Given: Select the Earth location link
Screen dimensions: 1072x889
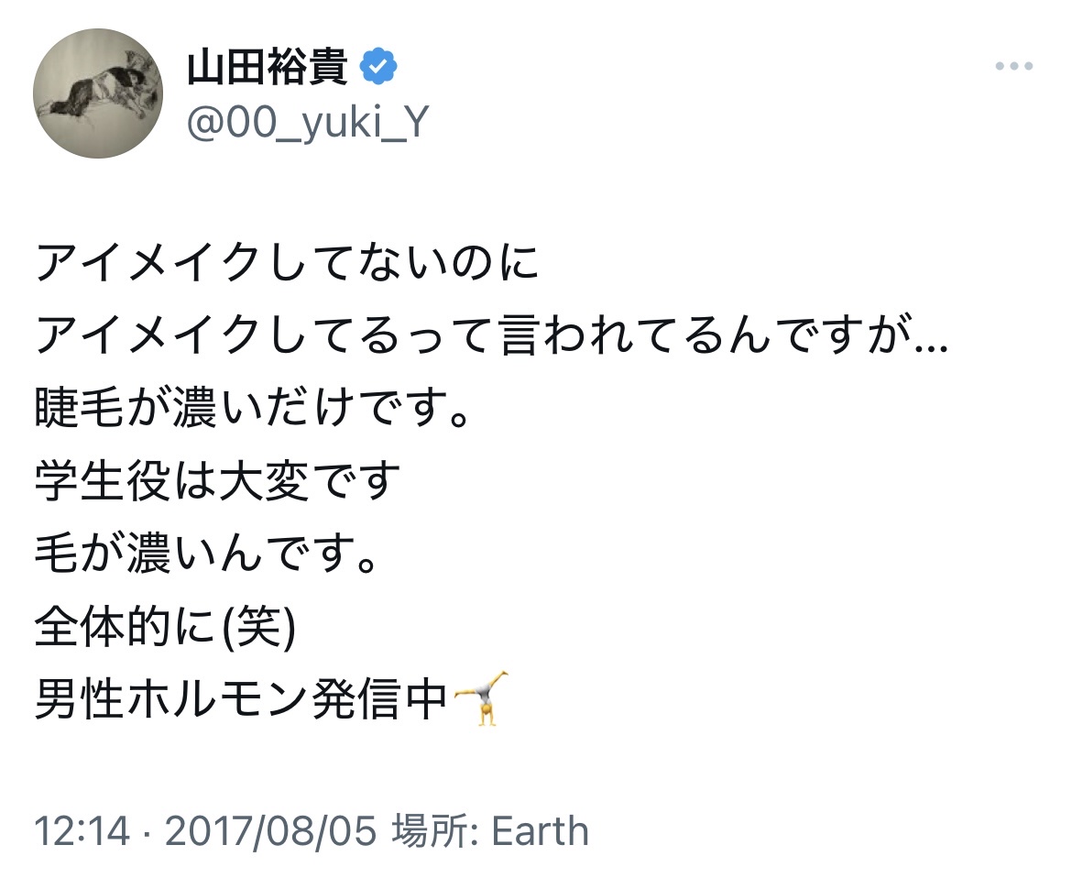Looking at the screenshot, I should pos(540,831).
